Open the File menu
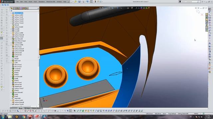Image resolution: width=213 pixels, height=119 pixels. [18, 2]
